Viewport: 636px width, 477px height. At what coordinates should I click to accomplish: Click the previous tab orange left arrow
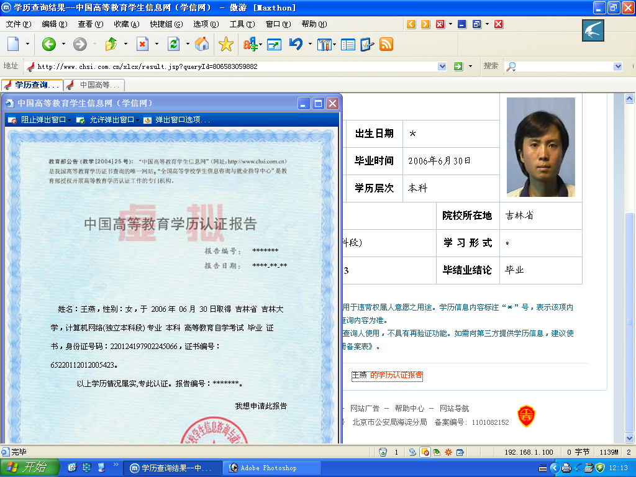pos(411,24)
